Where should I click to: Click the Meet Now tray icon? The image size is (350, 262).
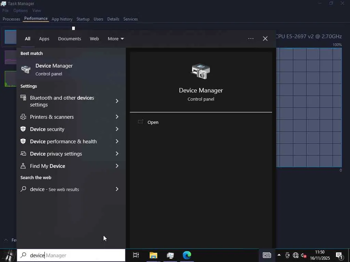coord(287,255)
